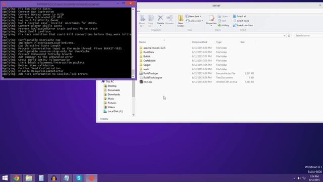Open File Explorer from the taskbar
This screenshot has width=323, height=182.
[29, 178]
